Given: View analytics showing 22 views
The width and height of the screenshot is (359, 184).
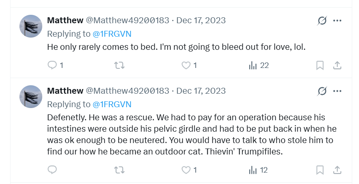Looking at the screenshot, I should pyautogui.click(x=259, y=65).
